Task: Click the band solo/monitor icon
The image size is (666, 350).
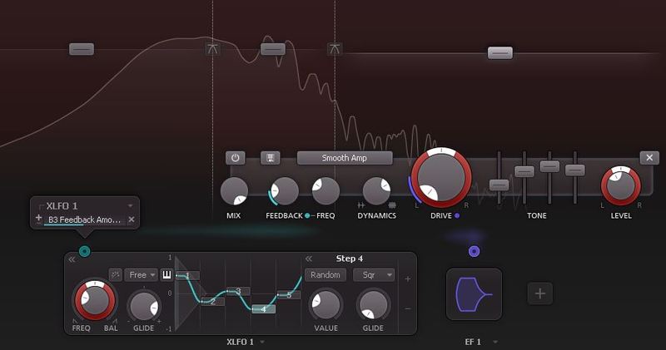Action: point(270,158)
